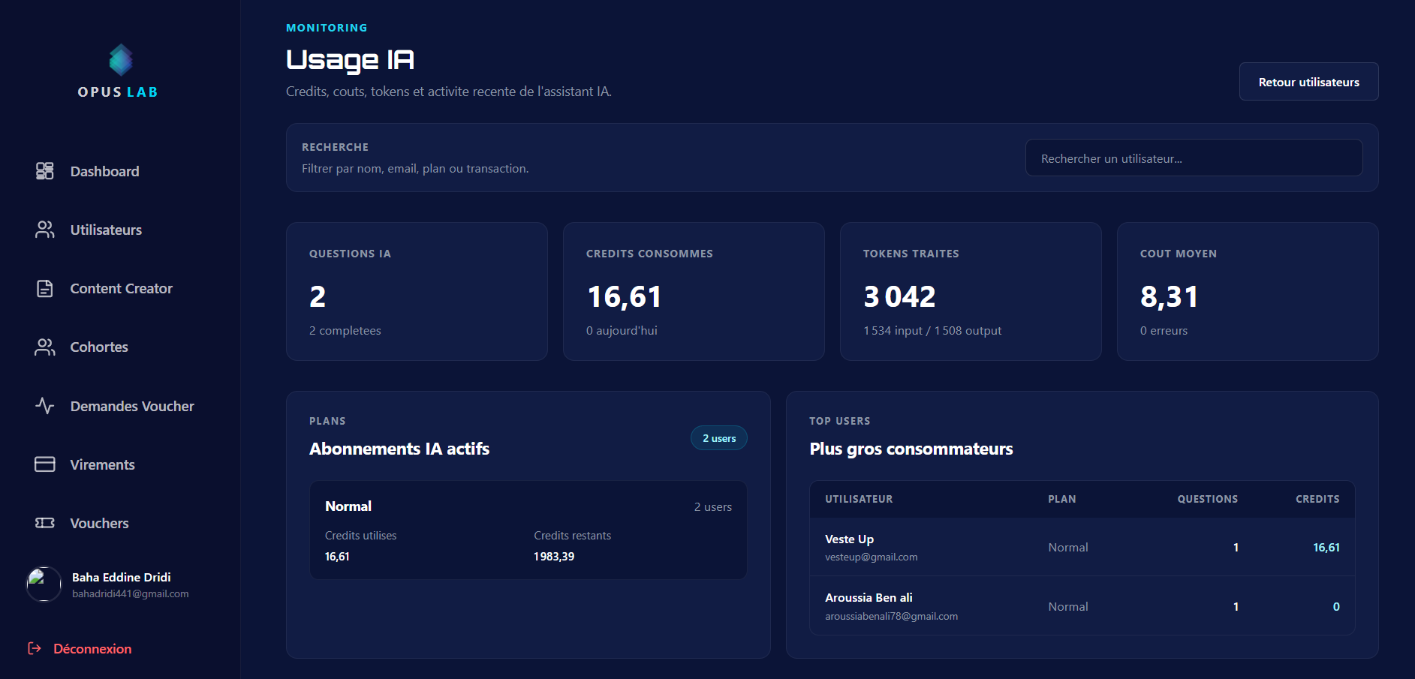
Task: Click the Opus Lab logo icon
Action: pos(120,60)
